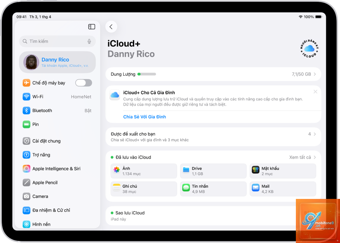340x243 pixels.
Task: Select Trợ năng in the sidebar
Action: pyautogui.click(x=57, y=155)
